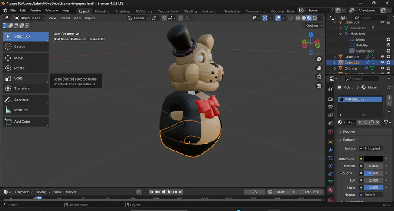Select the Measure tool
This screenshot has width=394, height=211.
point(25,110)
